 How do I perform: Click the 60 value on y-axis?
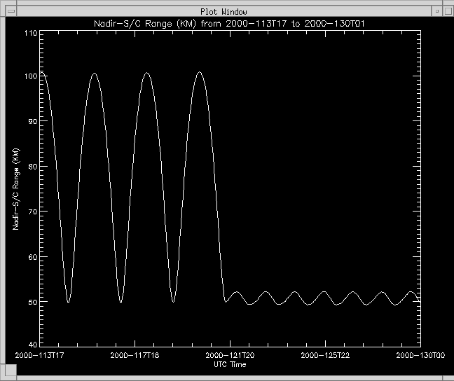(31, 257)
